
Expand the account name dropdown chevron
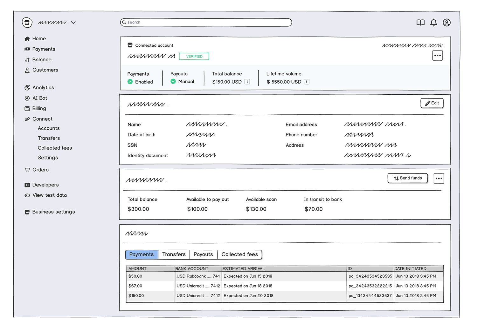click(x=73, y=23)
